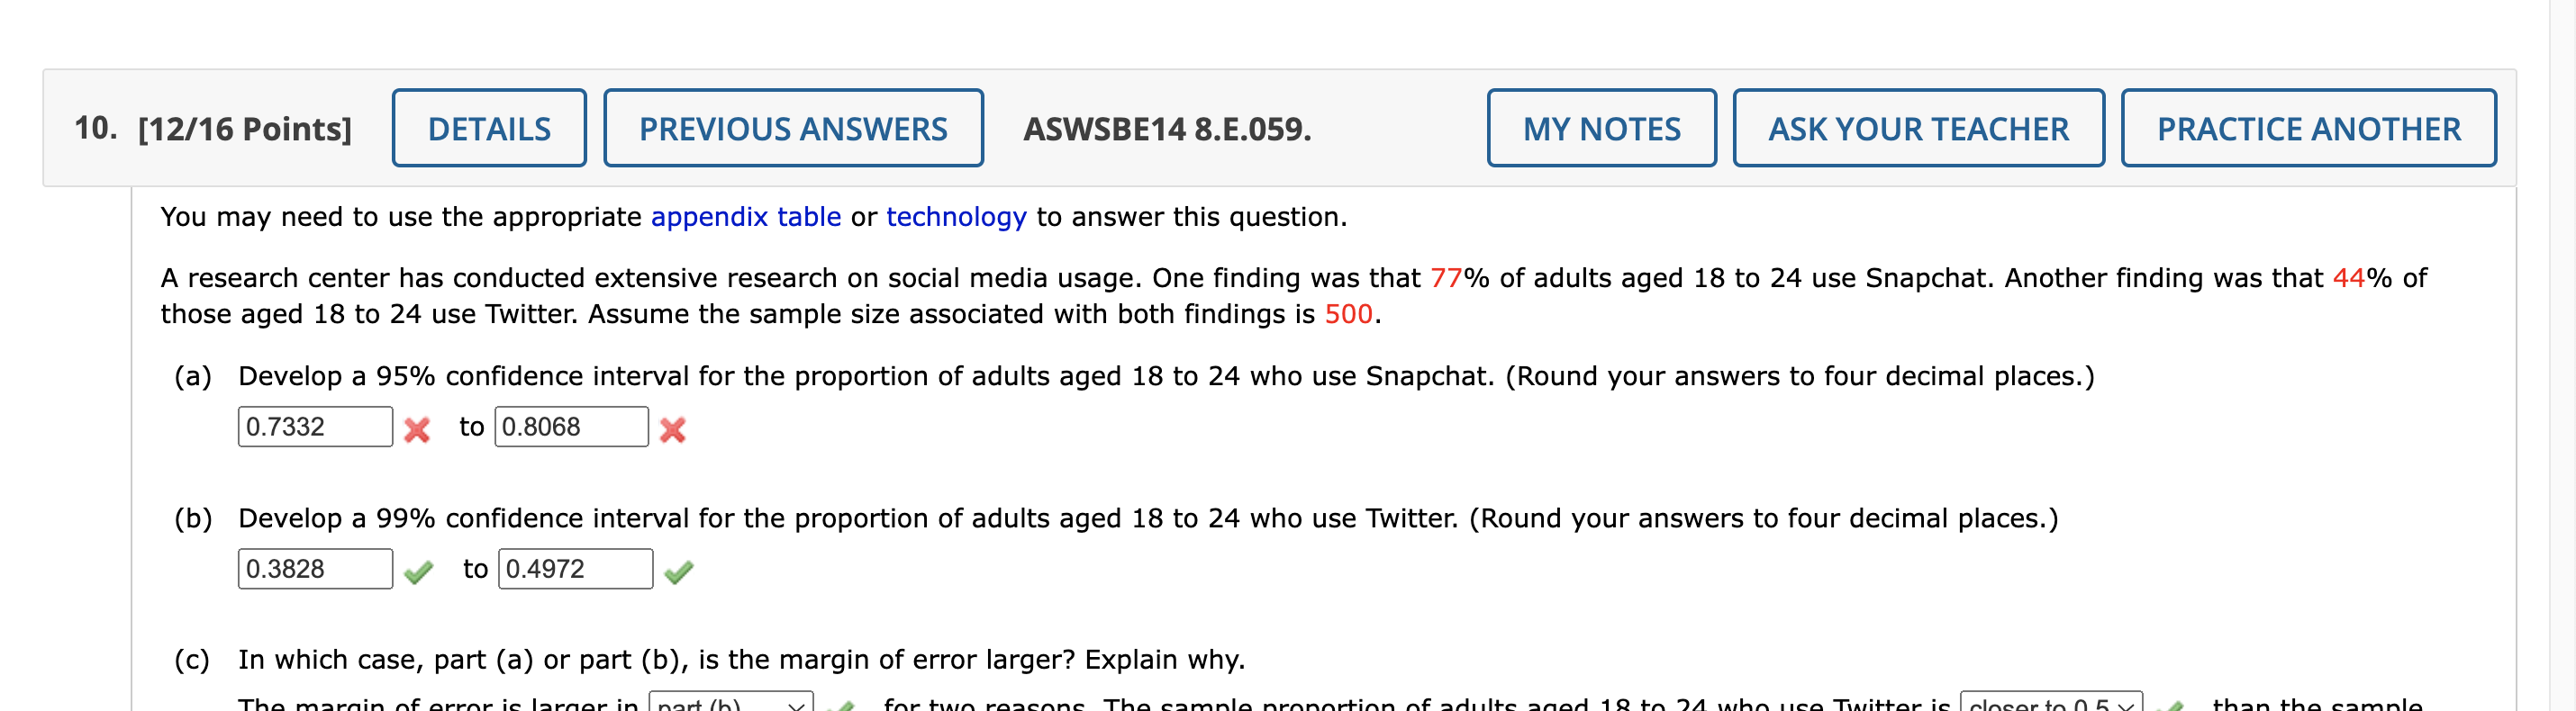Image resolution: width=2576 pixels, height=711 pixels.
Task: Open MY NOTES
Action: (1601, 128)
